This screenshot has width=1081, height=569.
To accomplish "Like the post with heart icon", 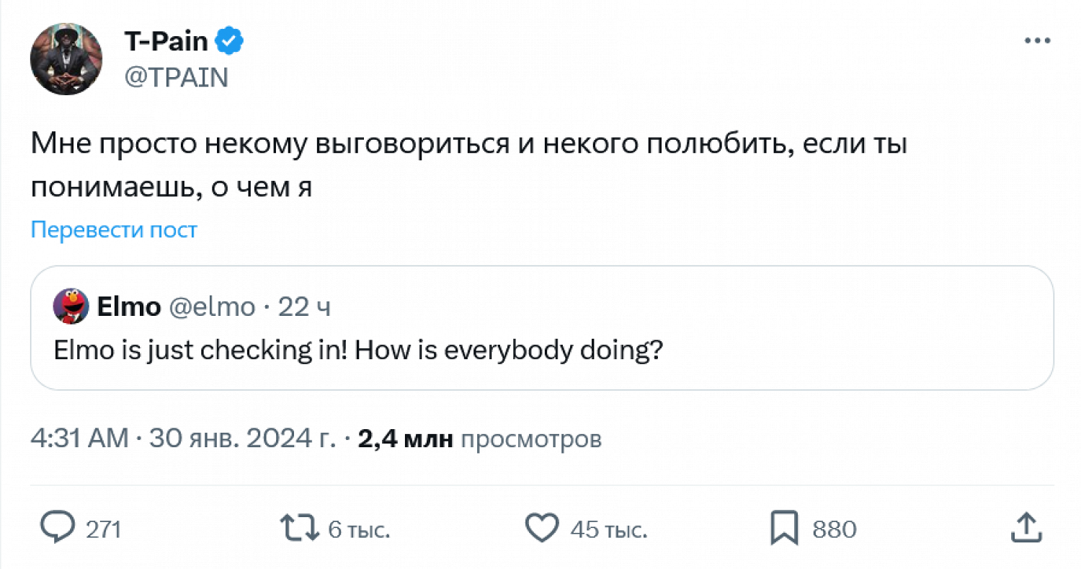I will pyautogui.click(x=540, y=529).
